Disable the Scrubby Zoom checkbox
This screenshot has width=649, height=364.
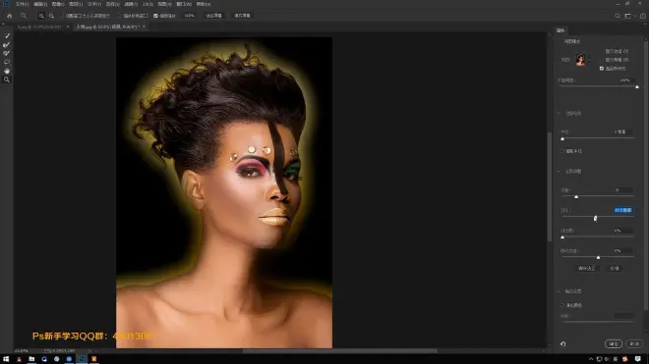[156, 16]
